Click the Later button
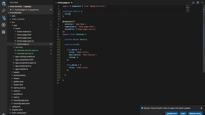205x115 pixels. click(x=183, y=113)
